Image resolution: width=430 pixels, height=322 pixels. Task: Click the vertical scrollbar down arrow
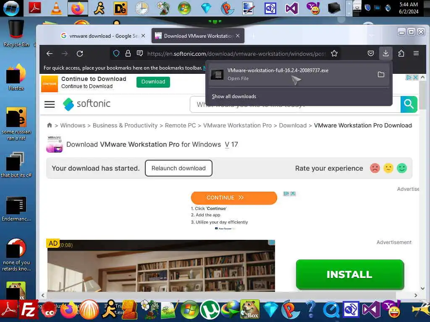pos(422,288)
